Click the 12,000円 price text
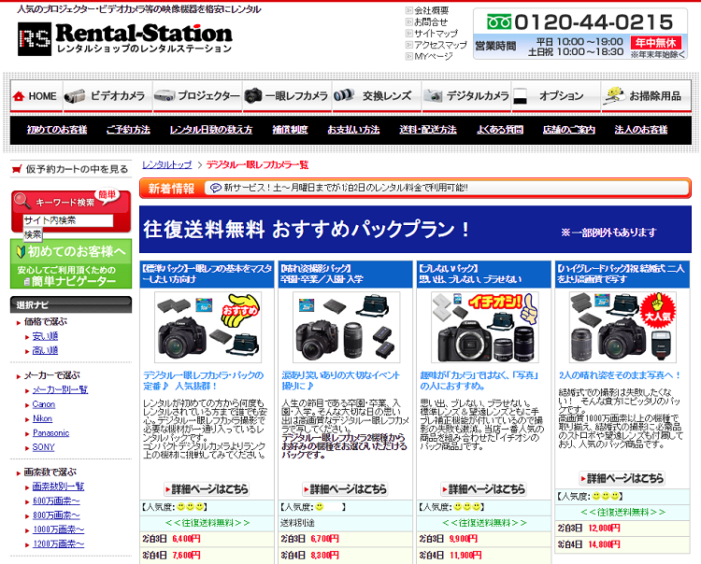 (x=604, y=529)
